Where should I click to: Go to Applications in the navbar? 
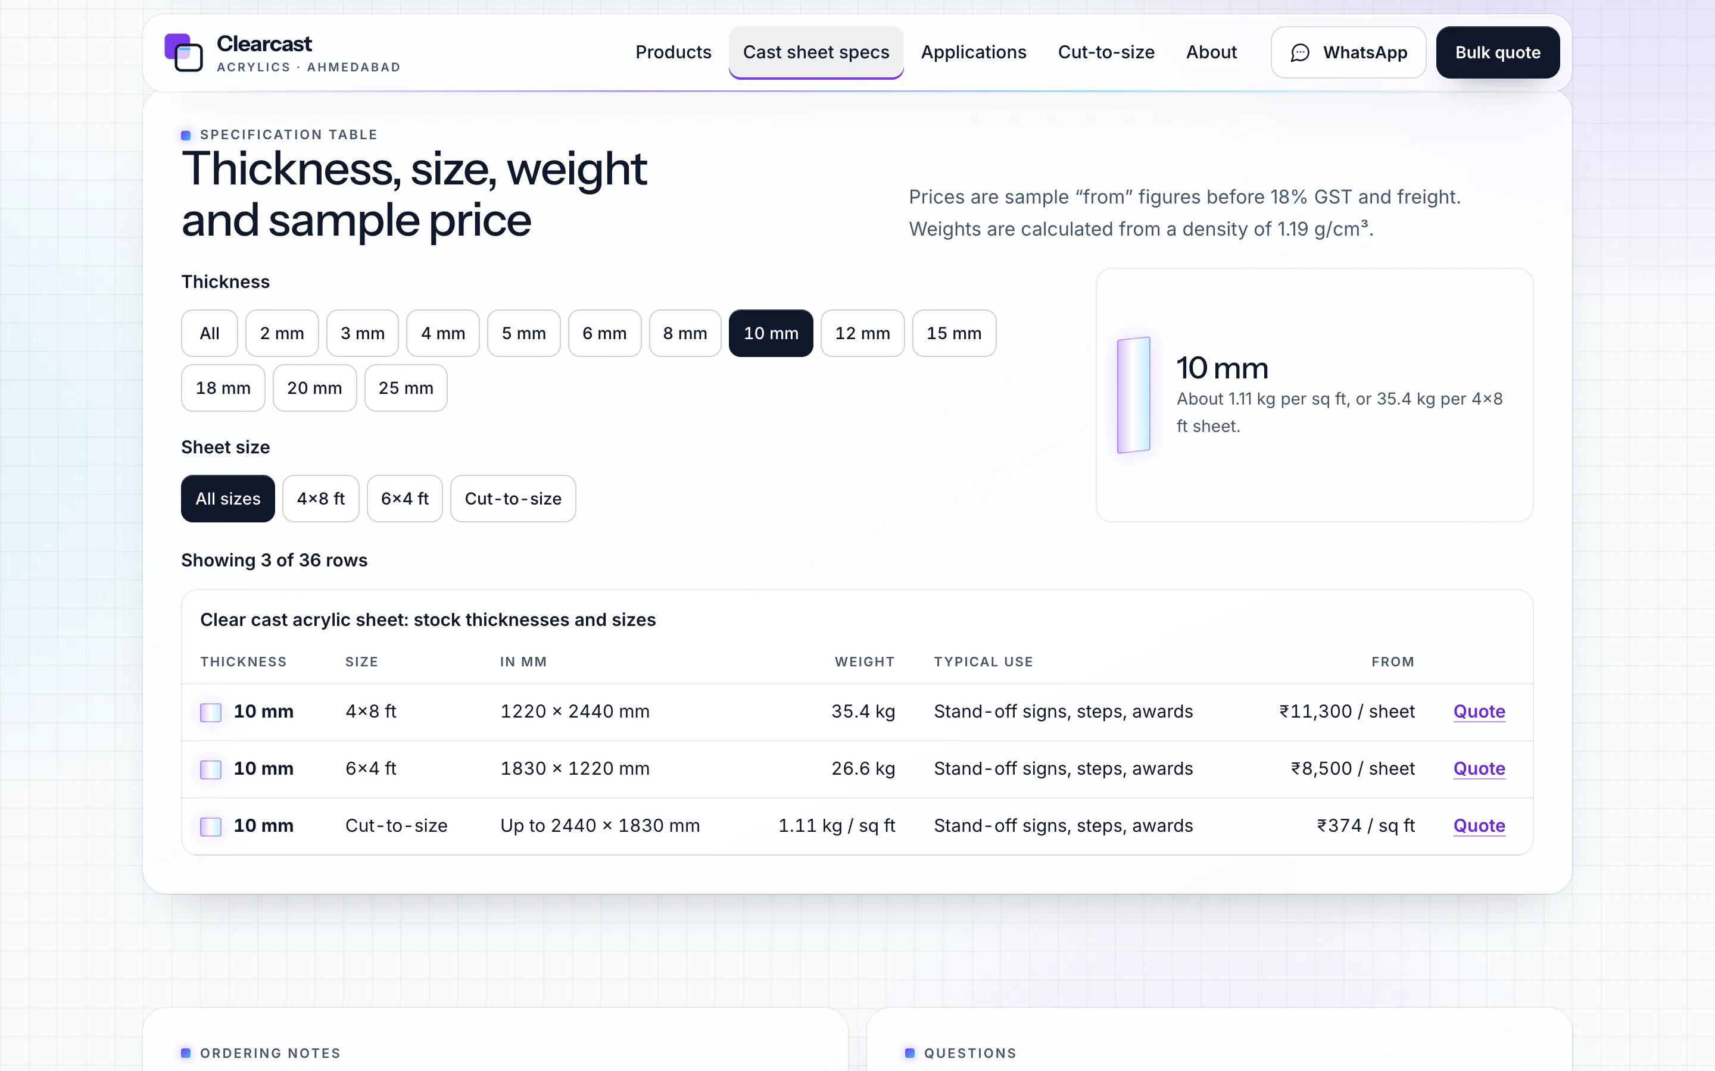click(x=974, y=52)
